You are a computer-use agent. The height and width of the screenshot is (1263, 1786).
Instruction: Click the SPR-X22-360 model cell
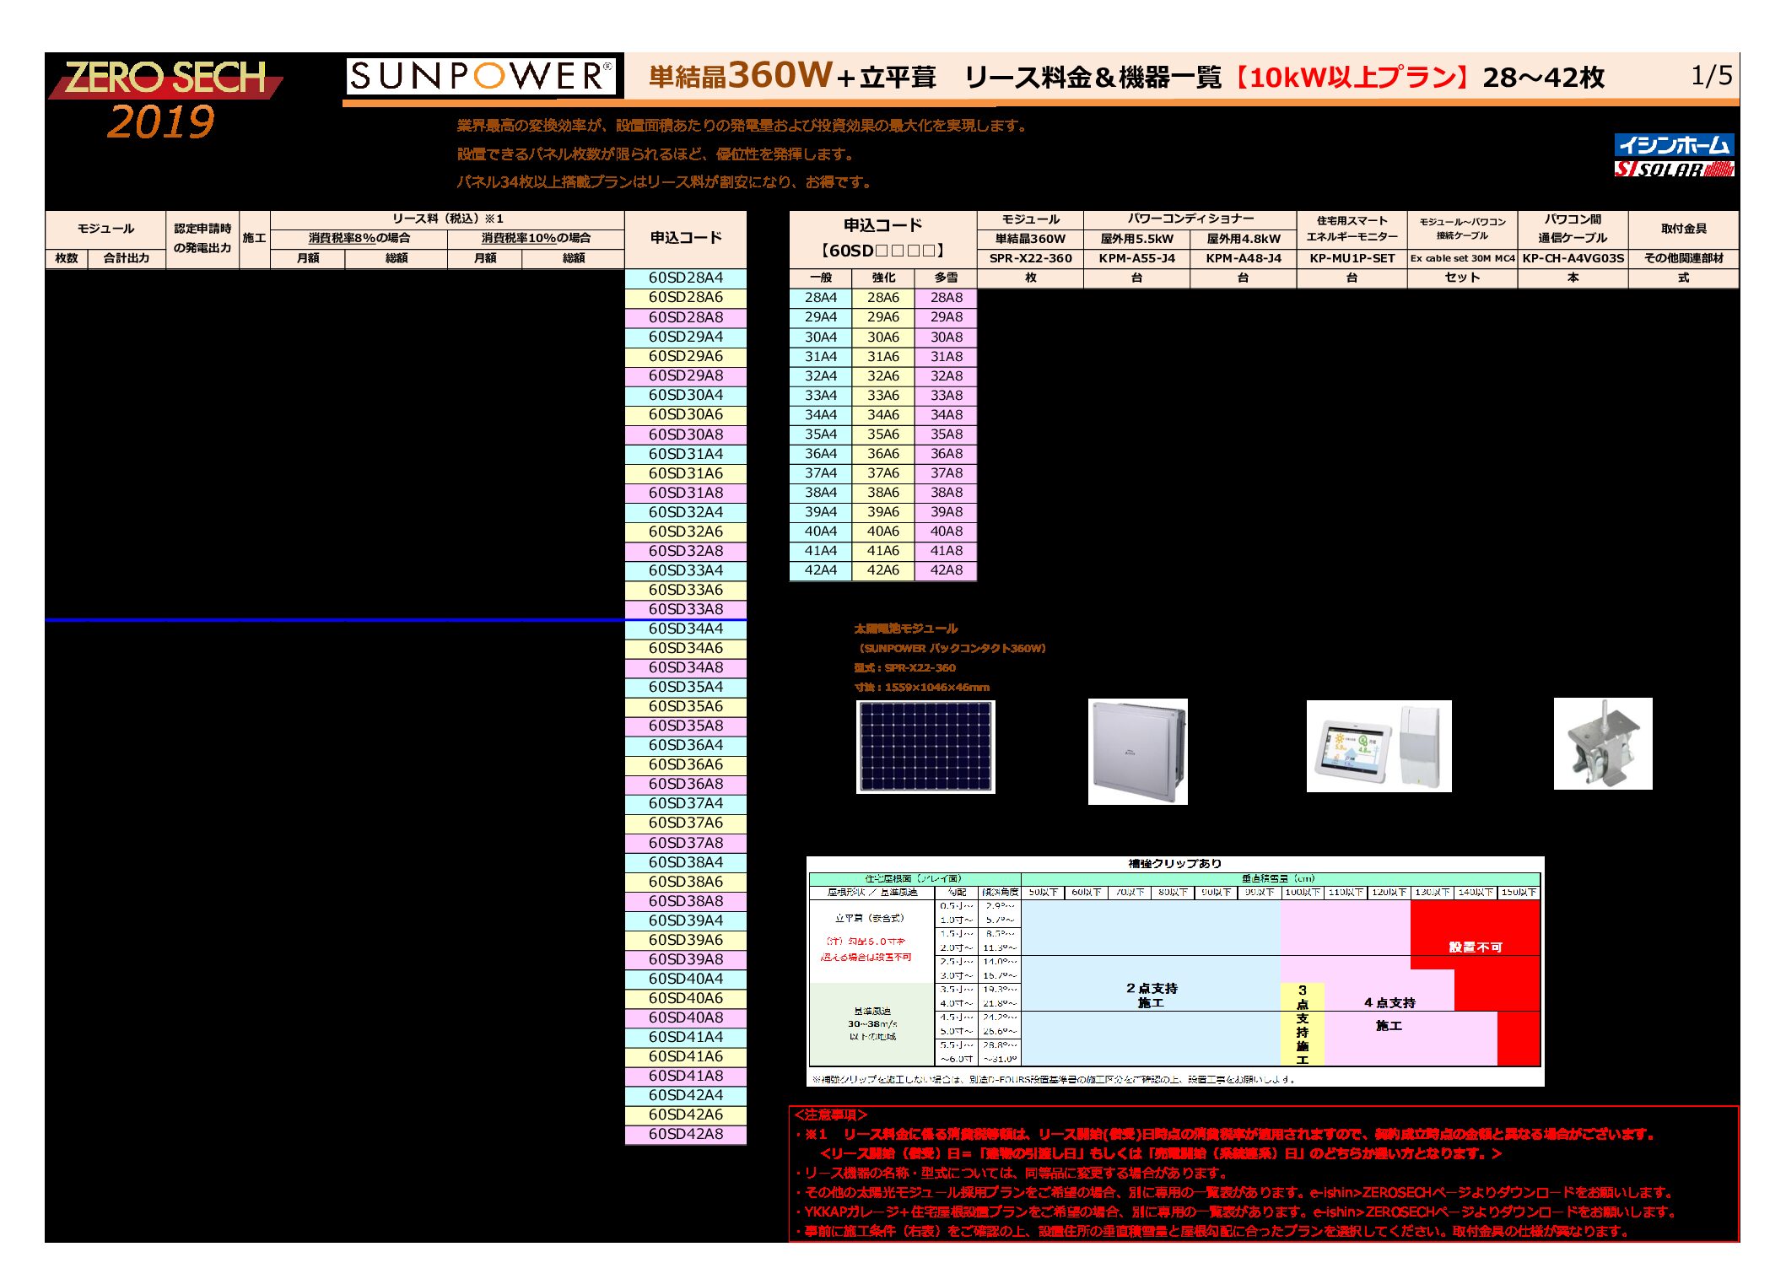click(x=1030, y=258)
